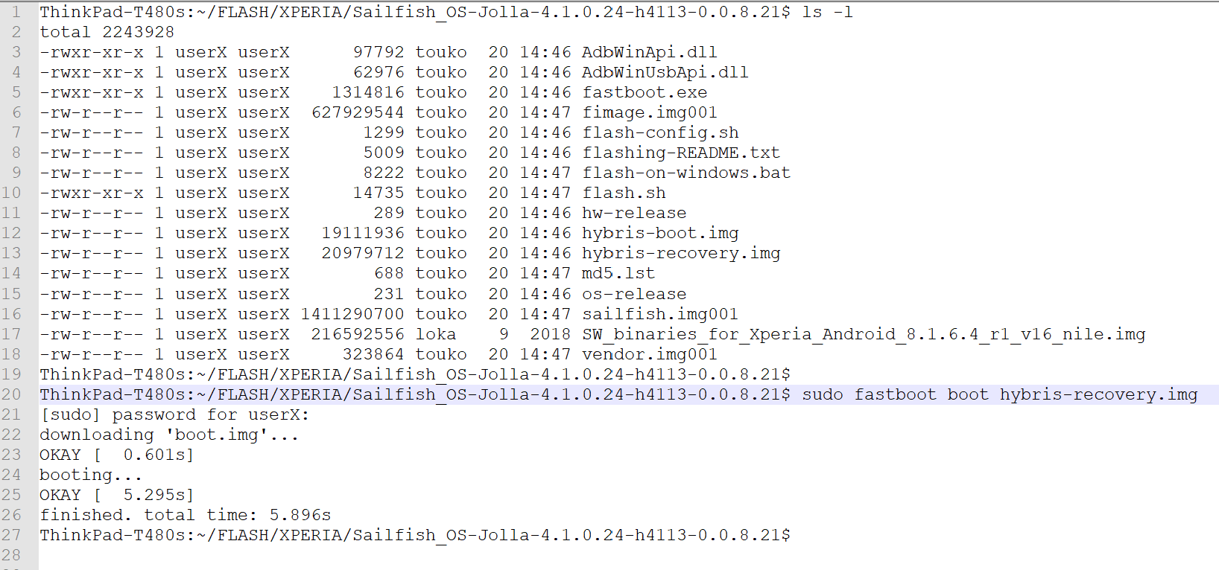Click the filename AdbWinApi.dll
1219x570 pixels.
point(649,52)
